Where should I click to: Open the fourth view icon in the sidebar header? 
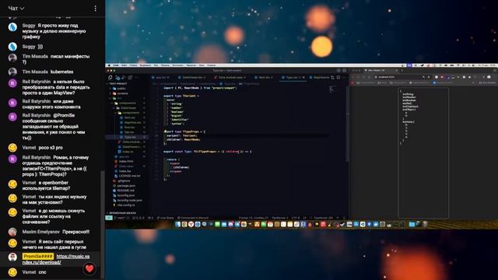[x=130, y=78]
